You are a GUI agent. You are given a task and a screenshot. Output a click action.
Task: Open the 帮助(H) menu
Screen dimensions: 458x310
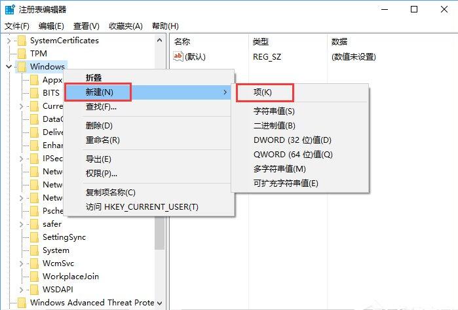coord(165,26)
